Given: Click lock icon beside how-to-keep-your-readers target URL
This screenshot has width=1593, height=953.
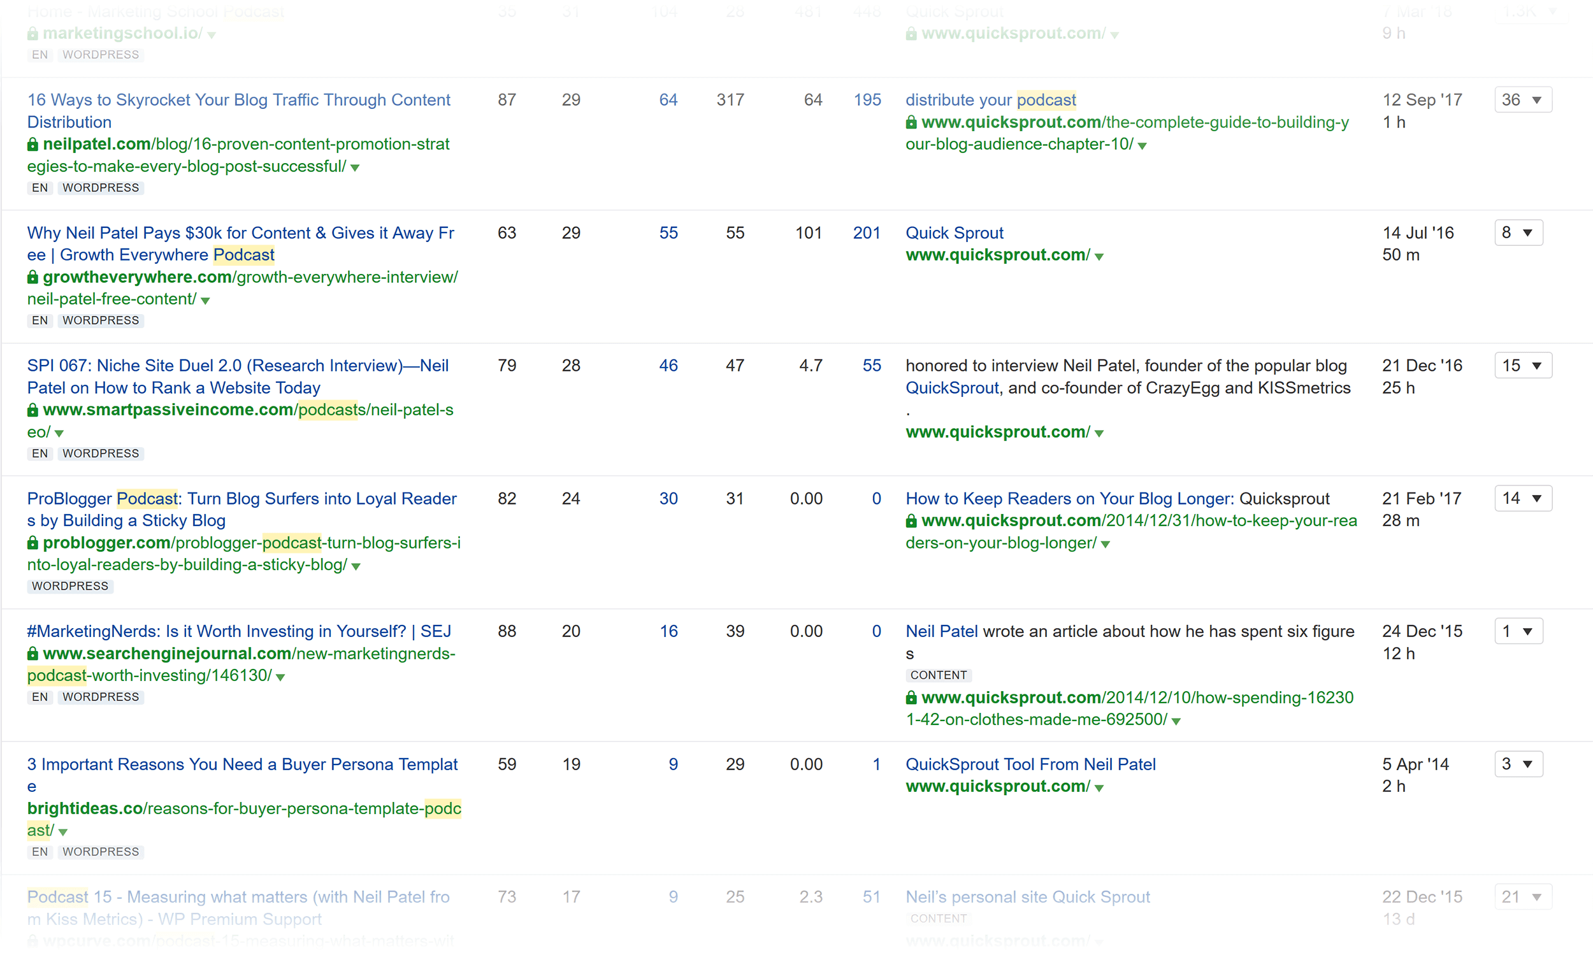Looking at the screenshot, I should point(911,521).
